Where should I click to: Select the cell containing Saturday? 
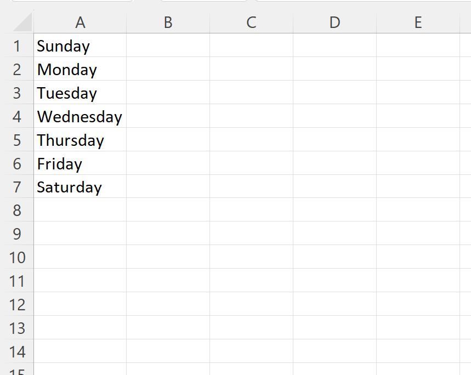click(80, 187)
